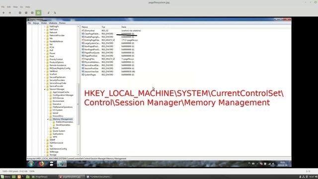
Task: Click the green show-desktop panel icon
Action: (x=14, y=177)
